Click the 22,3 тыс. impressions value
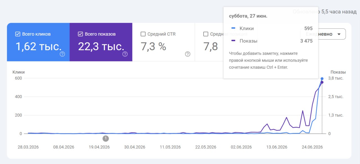Image resolution: width=360 pixels, height=164 pixels. coord(101,47)
